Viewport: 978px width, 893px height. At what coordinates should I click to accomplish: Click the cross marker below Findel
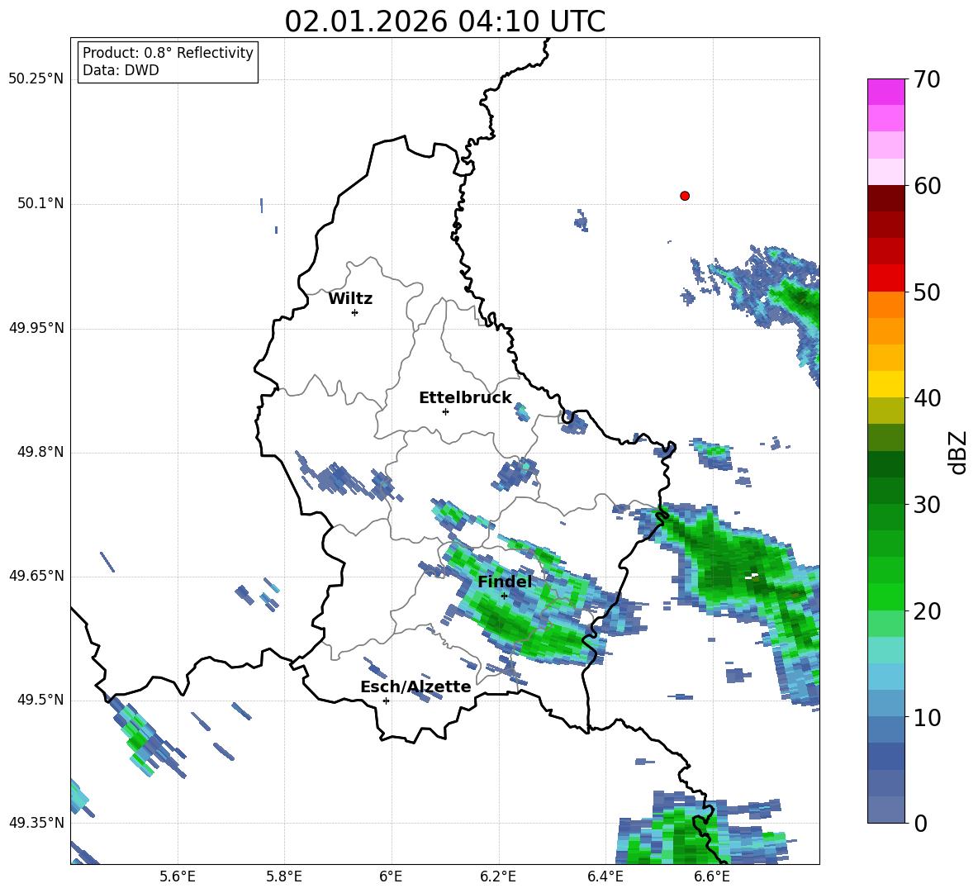pyautogui.click(x=504, y=596)
